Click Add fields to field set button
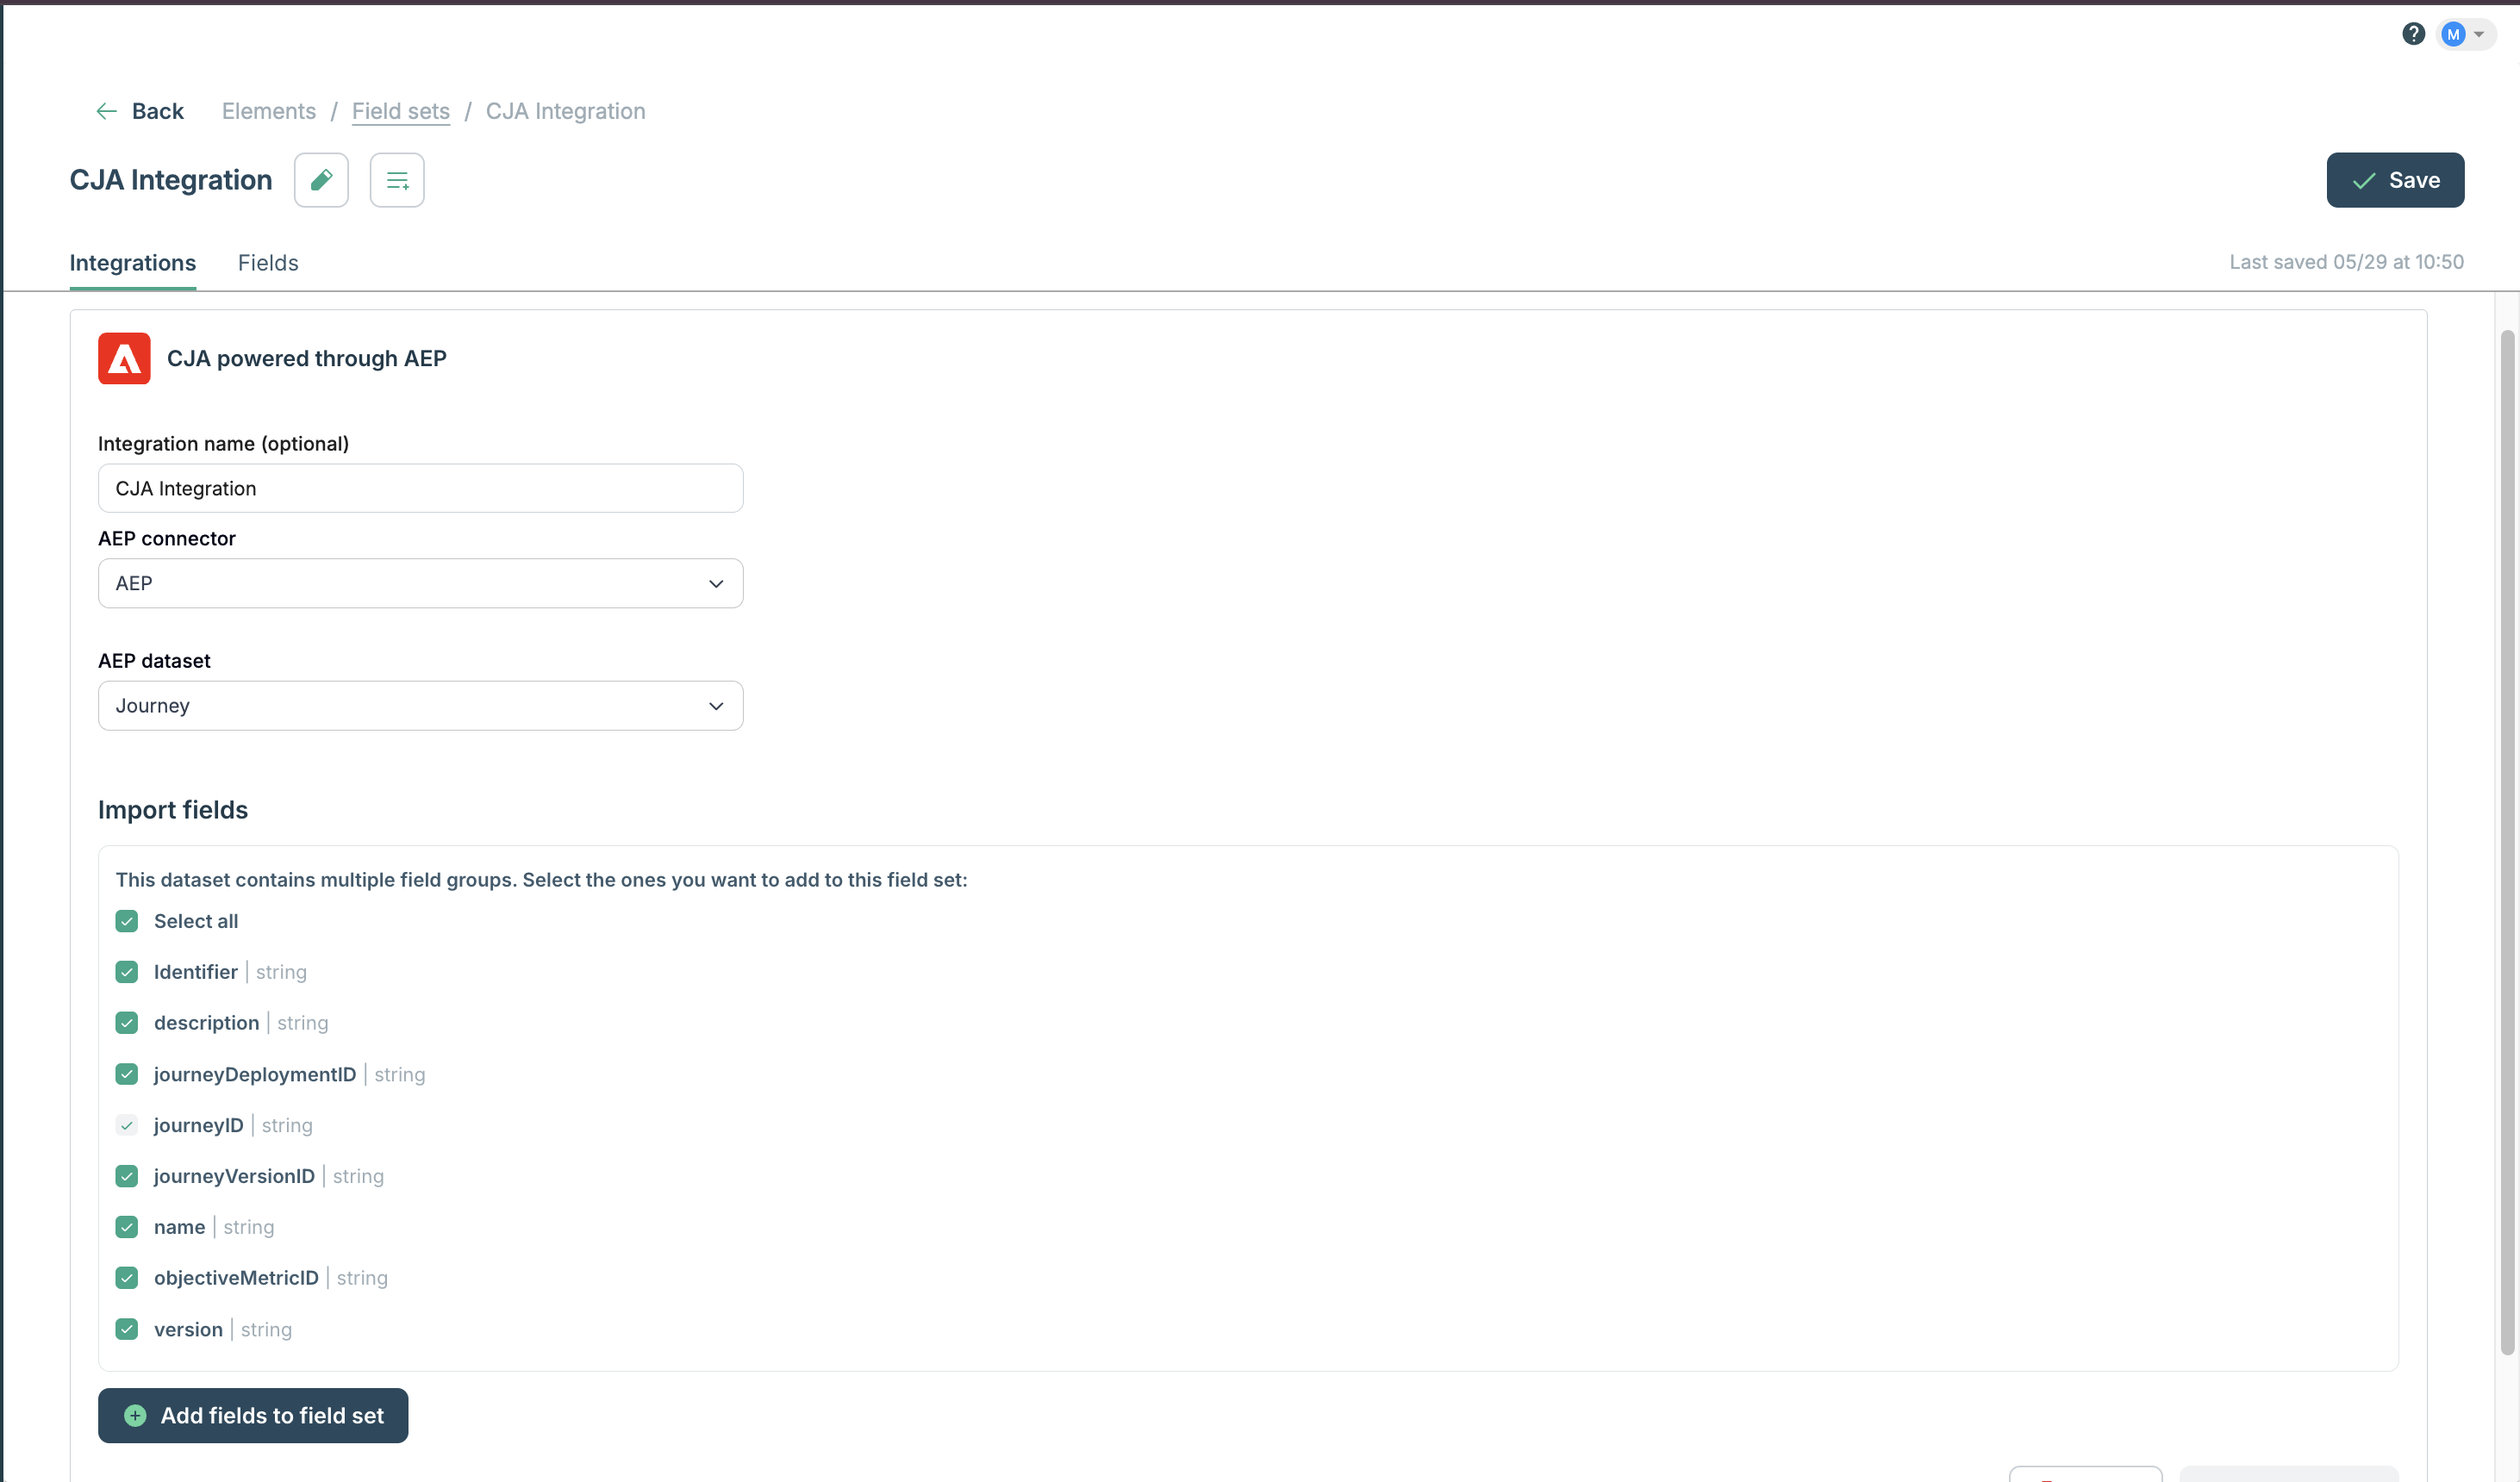2520x1482 pixels. click(x=253, y=1416)
